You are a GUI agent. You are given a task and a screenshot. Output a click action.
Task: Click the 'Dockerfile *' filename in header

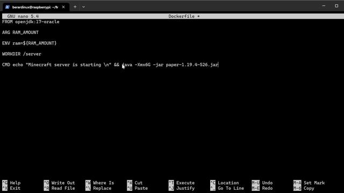click(184, 16)
